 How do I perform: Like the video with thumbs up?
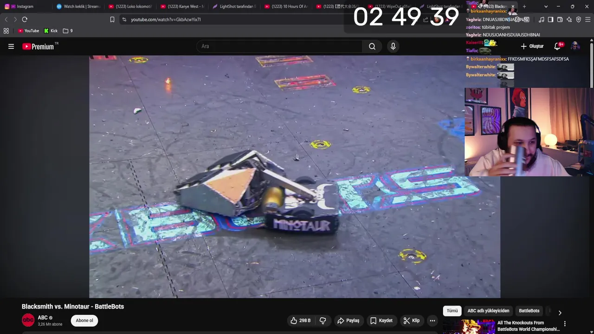(x=301, y=321)
